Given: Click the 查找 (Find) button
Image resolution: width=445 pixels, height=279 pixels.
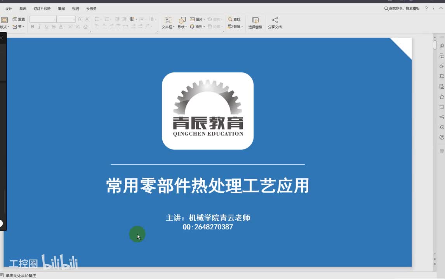Looking at the screenshot, I should (x=234, y=19).
